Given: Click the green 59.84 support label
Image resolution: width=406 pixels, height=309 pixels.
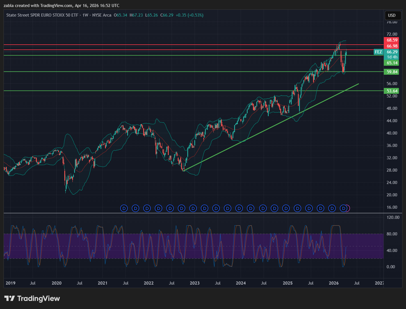Looking at the screenshot, I should 392,72.
